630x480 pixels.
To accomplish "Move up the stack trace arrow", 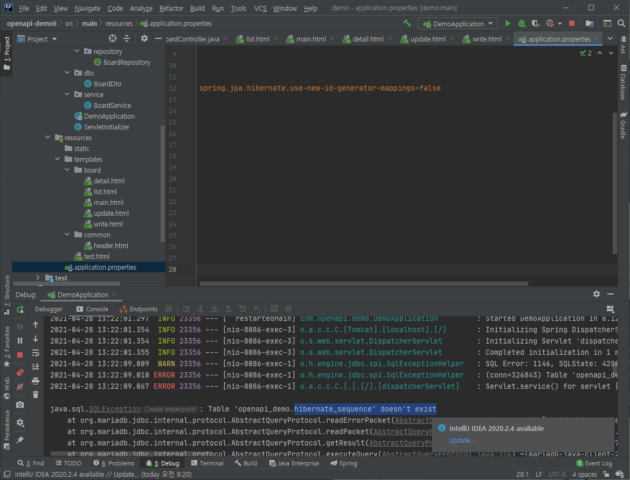I will tap(36, 325).
